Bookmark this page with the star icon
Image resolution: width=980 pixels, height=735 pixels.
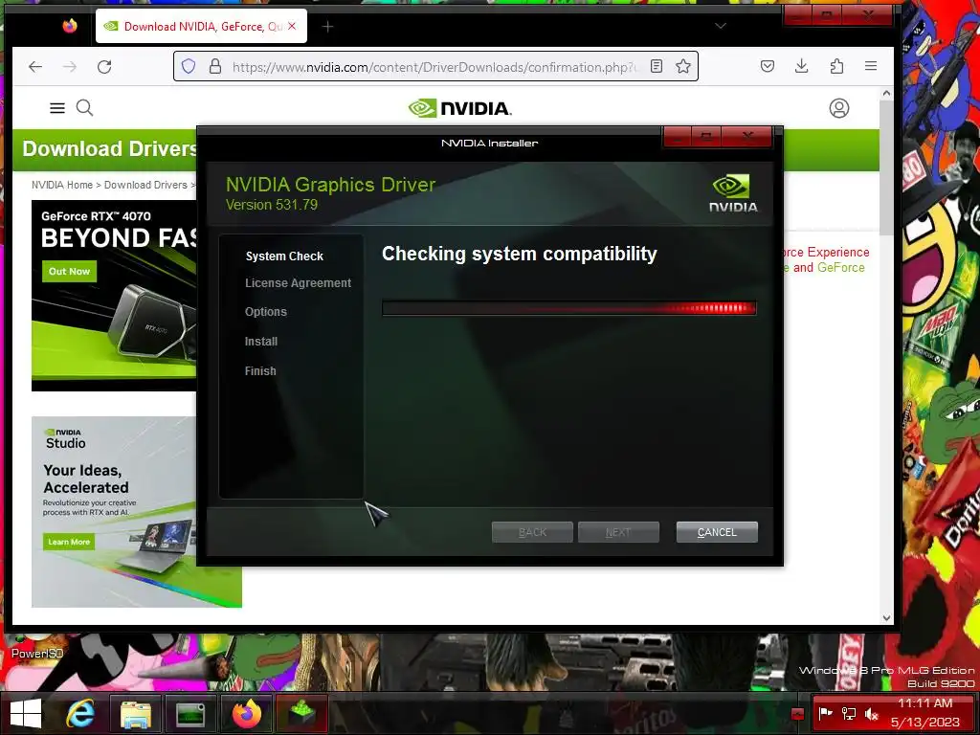point(683,66)
